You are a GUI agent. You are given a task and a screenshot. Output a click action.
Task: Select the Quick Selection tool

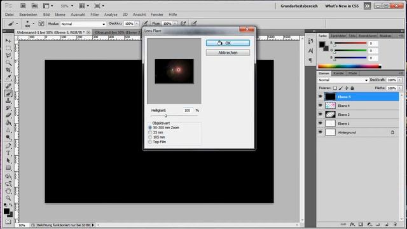8,63
